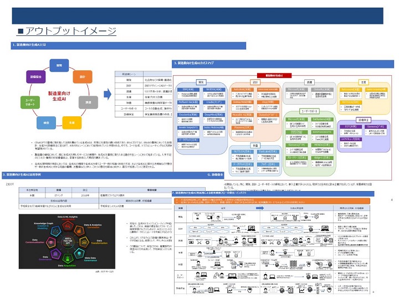
Task: Select the yellow 生産 node in the cycle
Action: coord(71,122)
